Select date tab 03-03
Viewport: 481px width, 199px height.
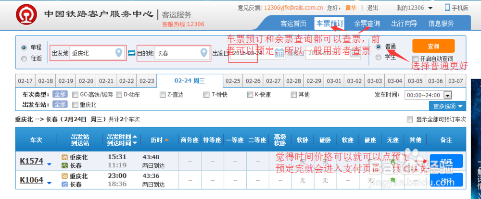click(375, 81)
